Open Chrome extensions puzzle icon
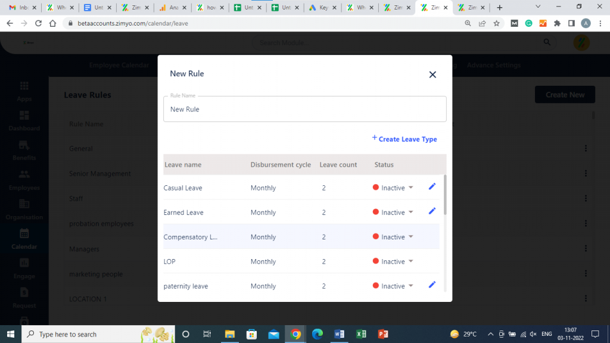The image size is (610, 343). (x=557, y=23)
